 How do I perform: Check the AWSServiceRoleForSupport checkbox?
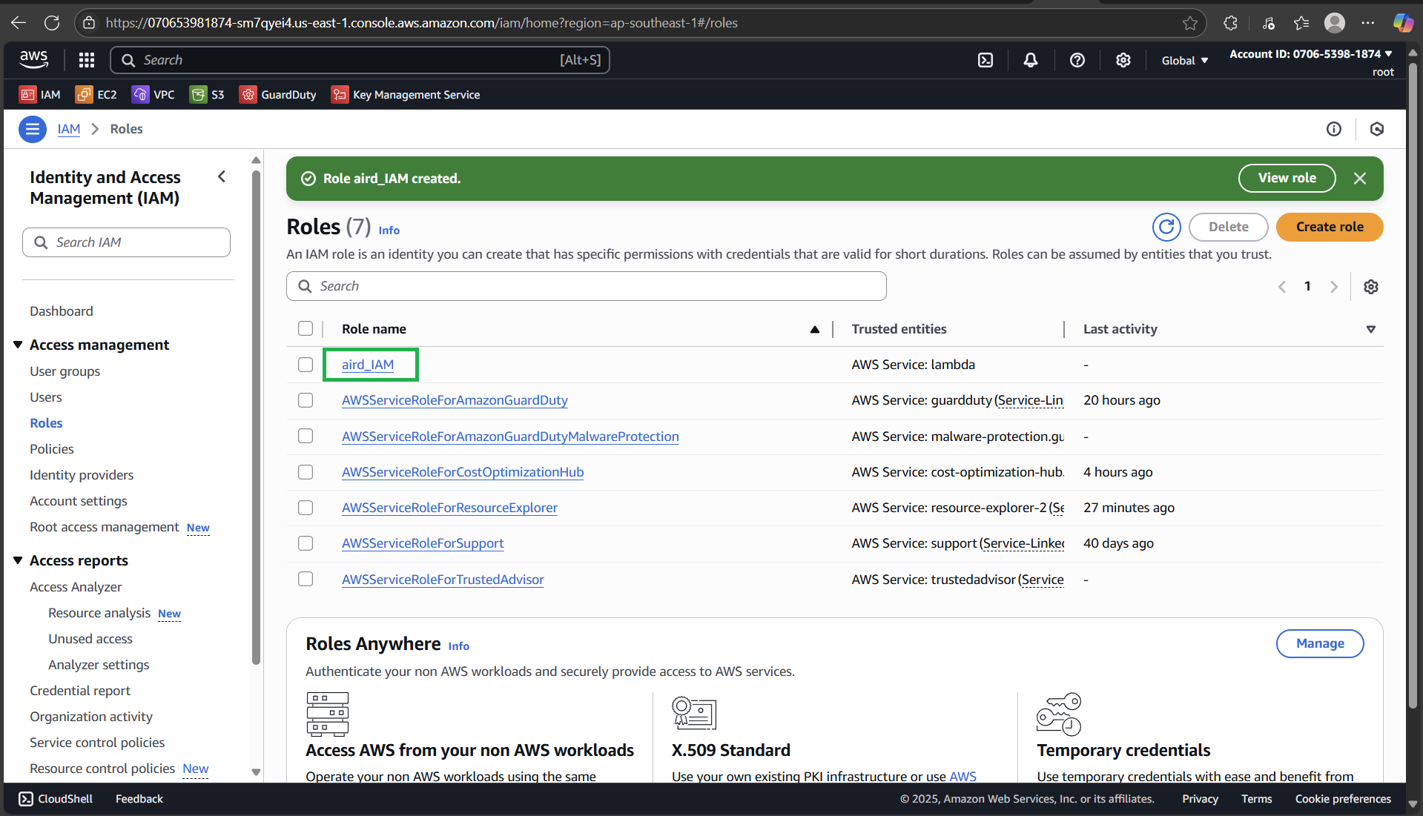click(x=306, y=543)
